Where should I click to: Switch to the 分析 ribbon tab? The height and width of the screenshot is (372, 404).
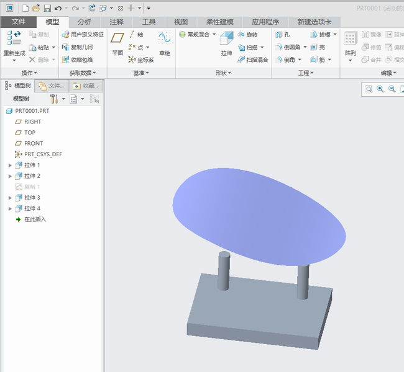85,22
